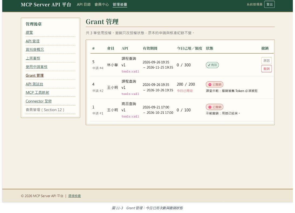Click the red 撤銷 button for 林小華
Viewport: 295px width, 213px height.
(266, 69)
